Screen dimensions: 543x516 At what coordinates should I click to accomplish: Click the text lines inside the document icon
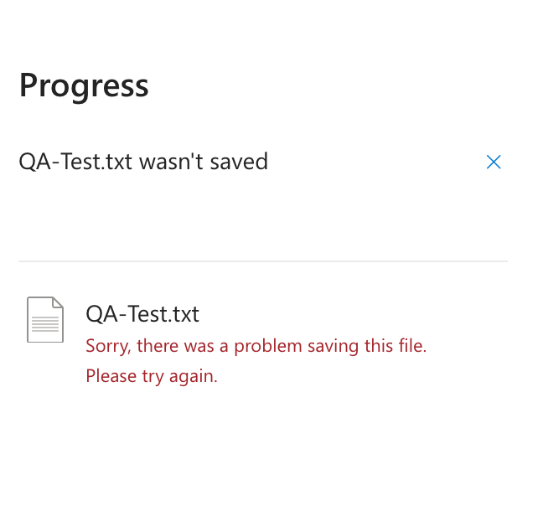(45, 324)
